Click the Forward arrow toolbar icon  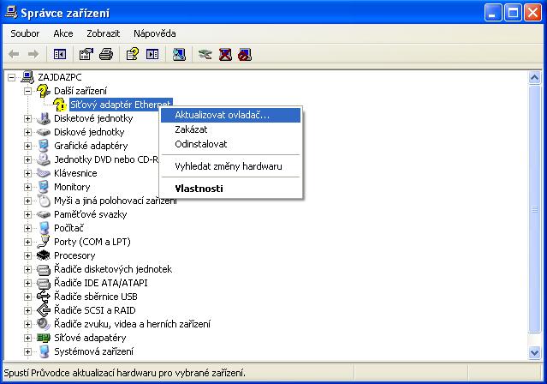point(33,54)
